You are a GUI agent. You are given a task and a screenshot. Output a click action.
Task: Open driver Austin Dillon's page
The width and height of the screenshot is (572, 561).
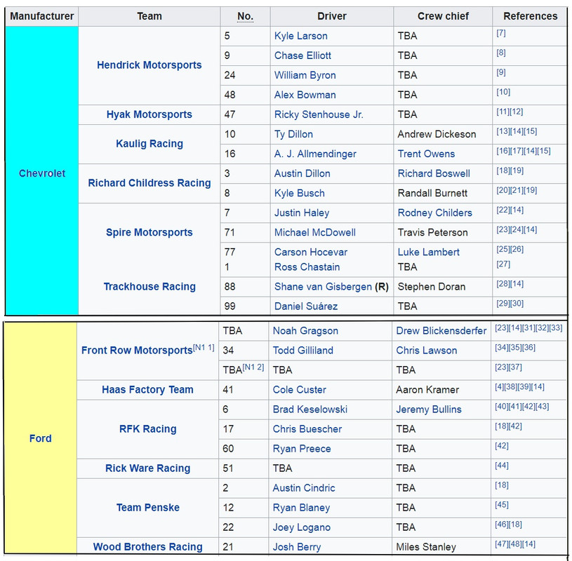302,174
